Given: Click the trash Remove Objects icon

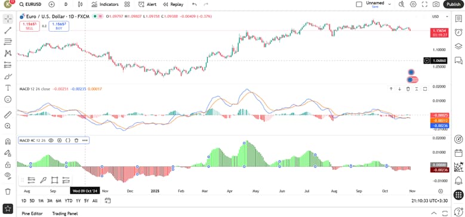Looking at the screenshot, I should 8,191.
